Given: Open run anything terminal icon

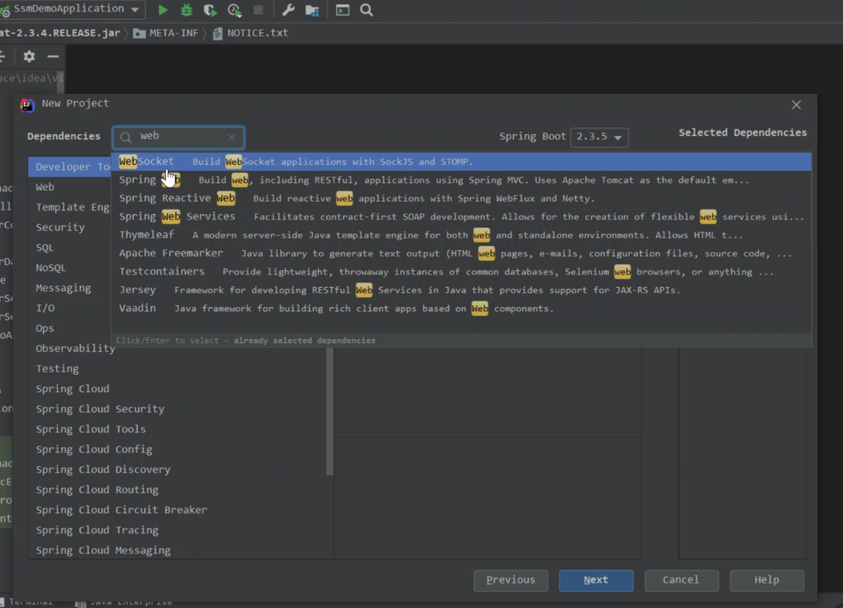Looking at the screenshot, I should click(x=342, y=10).
